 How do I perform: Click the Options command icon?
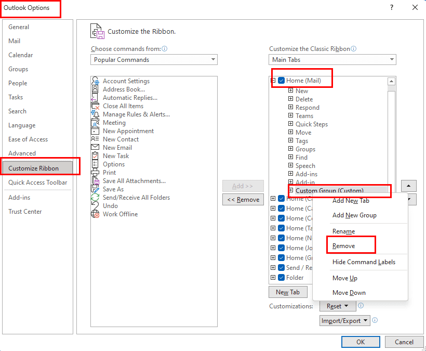click(95, 164)
